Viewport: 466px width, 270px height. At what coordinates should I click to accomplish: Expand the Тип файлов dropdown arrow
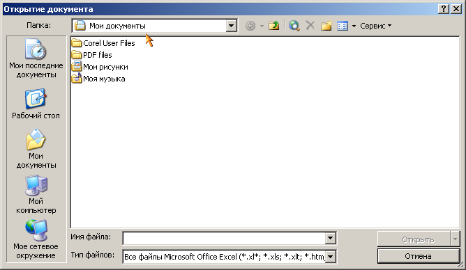pyautogui.click(x=330, y=257)
